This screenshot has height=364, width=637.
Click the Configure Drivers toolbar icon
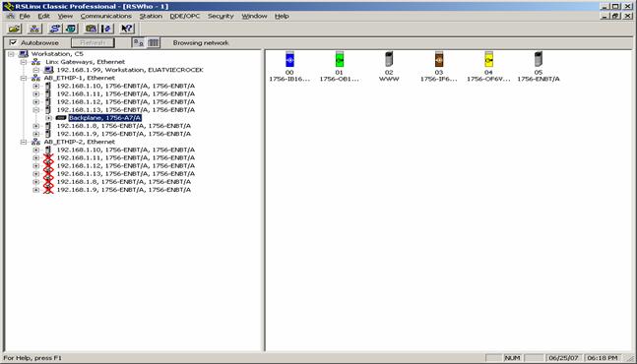54,29
